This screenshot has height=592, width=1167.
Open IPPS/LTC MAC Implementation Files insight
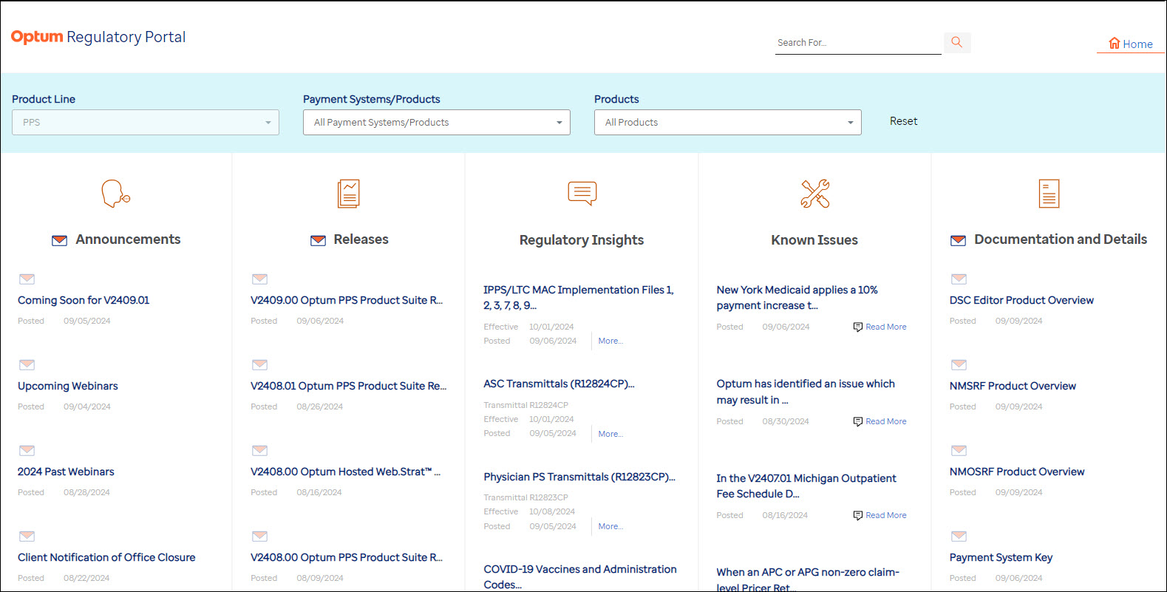pos(579,297)
